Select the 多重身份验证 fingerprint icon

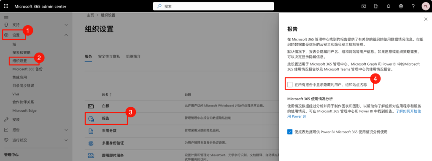(91, 143)
